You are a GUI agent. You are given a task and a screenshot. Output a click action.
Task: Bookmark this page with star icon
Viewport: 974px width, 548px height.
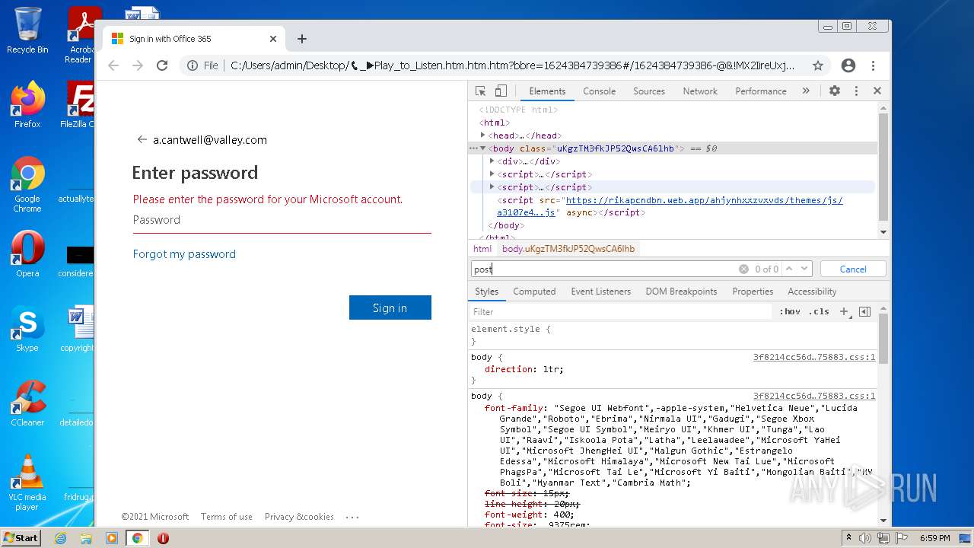(818, 65)
